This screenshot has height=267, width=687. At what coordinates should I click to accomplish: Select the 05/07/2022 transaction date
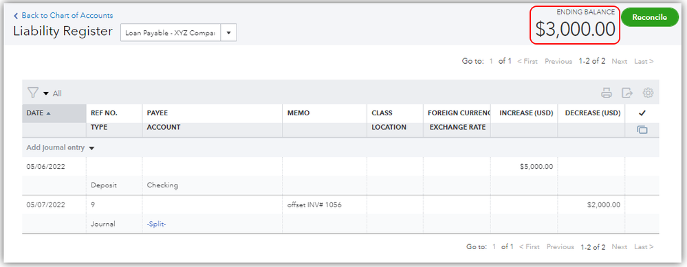[x=45, y=205]
